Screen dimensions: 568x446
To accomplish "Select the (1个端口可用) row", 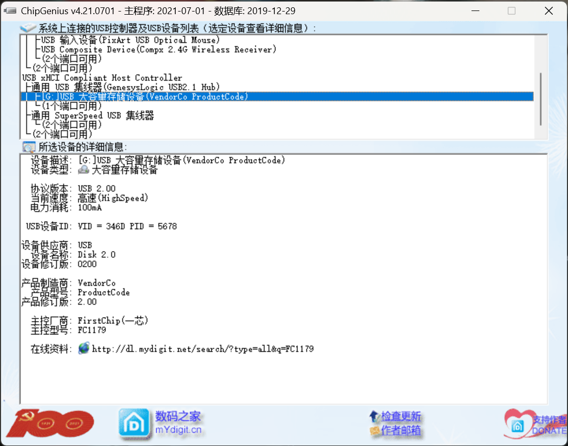I will (x=72, y=106).
